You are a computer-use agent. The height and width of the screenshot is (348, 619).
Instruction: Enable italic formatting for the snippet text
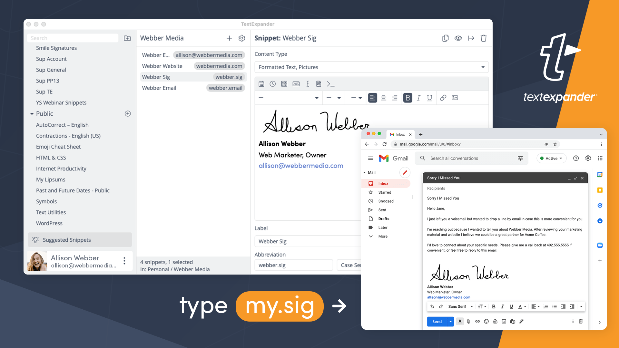pos(418,98)
